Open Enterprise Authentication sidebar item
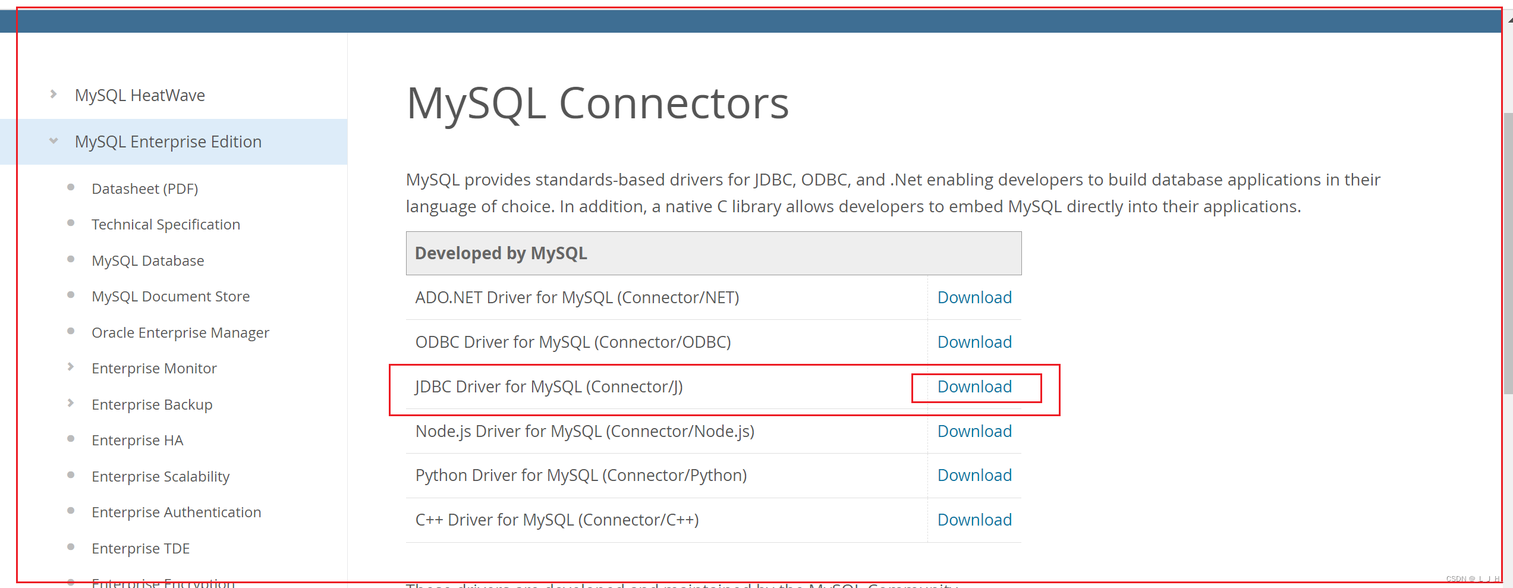The image size is (1513, 588). (177, 512)
